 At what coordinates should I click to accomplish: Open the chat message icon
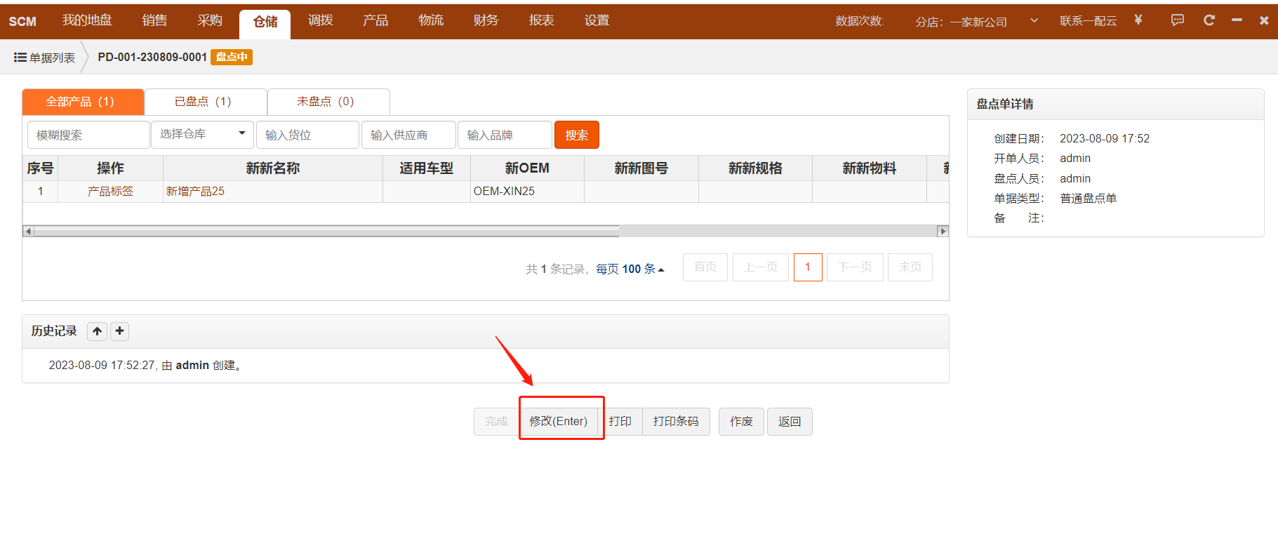1177,20
